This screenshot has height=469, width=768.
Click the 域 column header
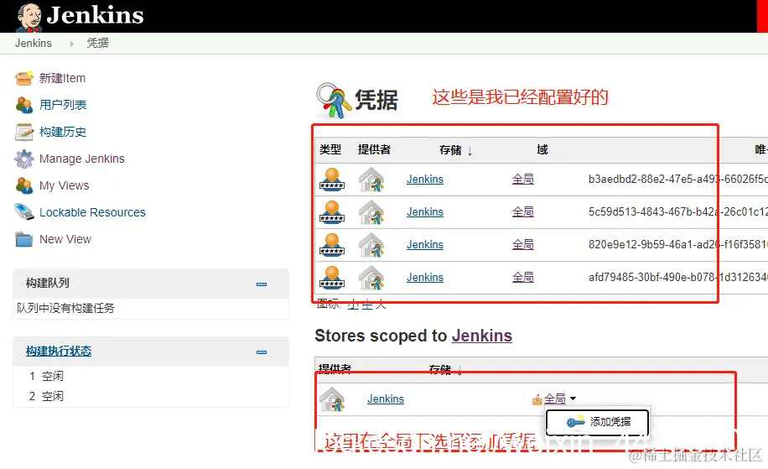click(x=542, y=149)
